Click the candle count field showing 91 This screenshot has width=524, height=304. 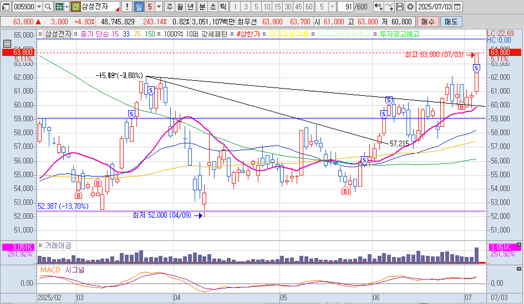pyautogui.click(x=345, y=6)
